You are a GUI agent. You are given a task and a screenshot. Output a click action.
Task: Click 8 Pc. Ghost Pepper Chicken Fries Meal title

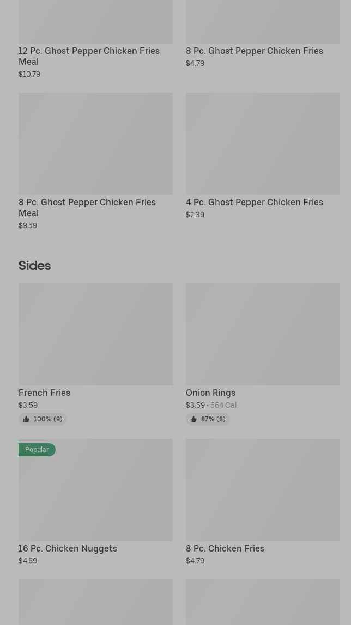pyautogui.click(x=87, y=207)
